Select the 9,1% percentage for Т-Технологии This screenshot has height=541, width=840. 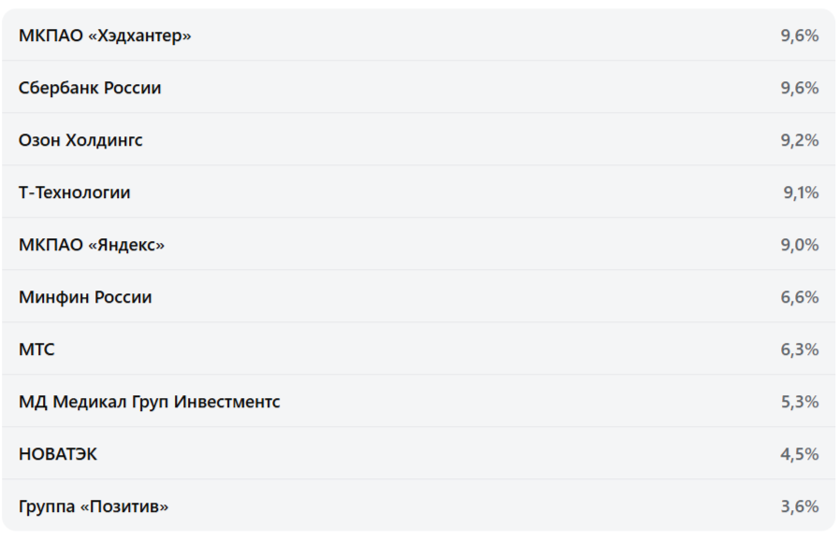click(801, 192)
